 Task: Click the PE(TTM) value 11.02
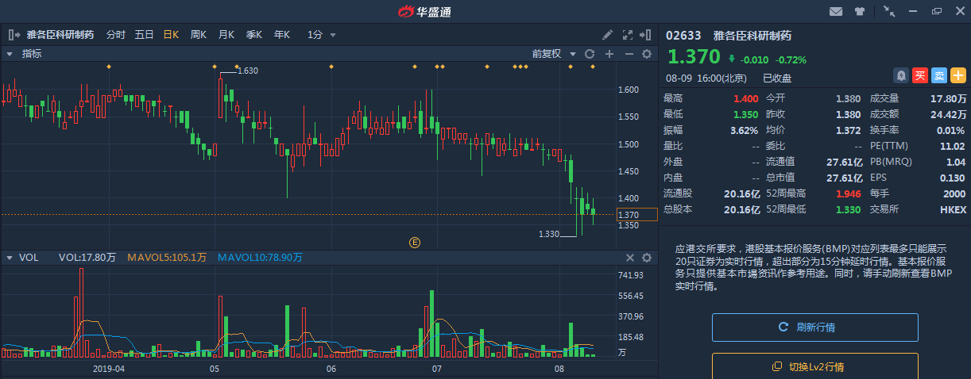tap(953, 146)
